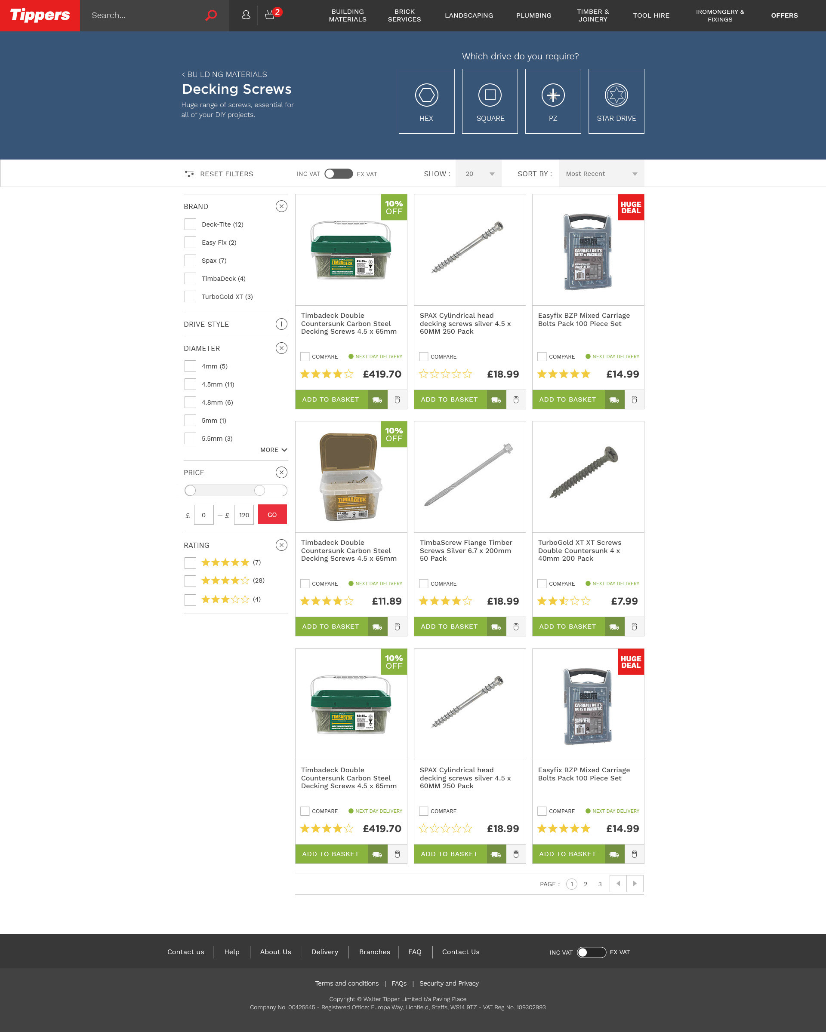Image resolution: width=826 pixels, height=1032 pixels.
Task: Click collect icon on TimbaScrew Flange card
Action: tap(516, 627)
